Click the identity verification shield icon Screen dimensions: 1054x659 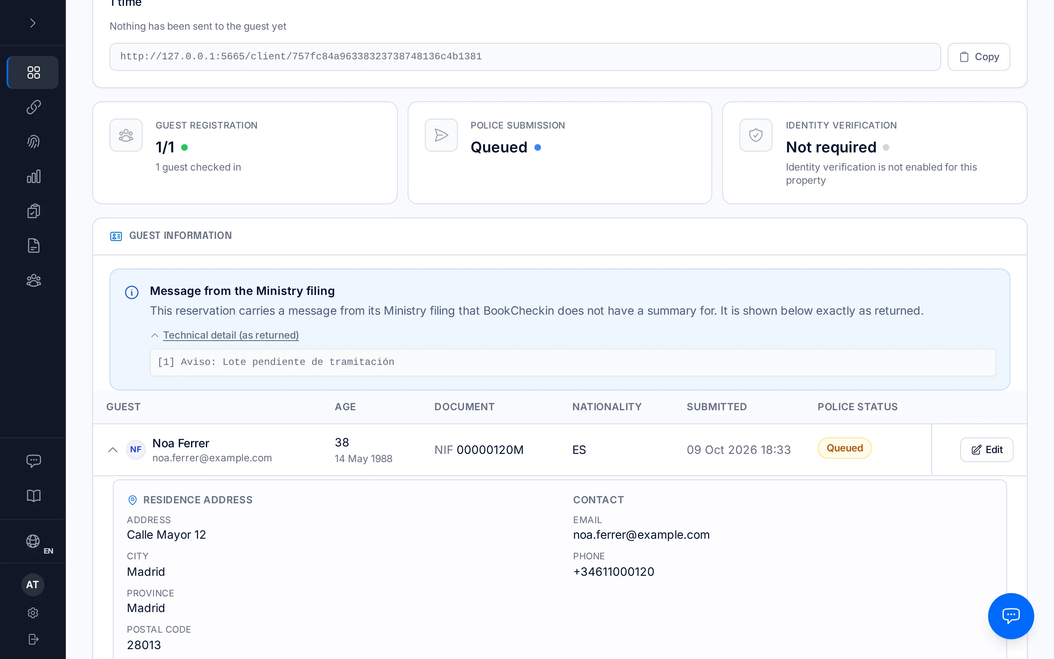[x=756, y=135]
